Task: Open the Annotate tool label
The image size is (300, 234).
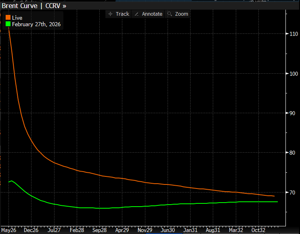Action: tap(152, 14)
